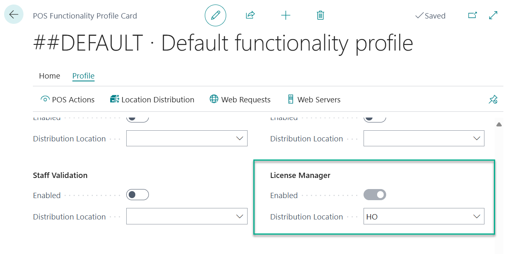Toggle the partially hidden top-left Enabled switch

coord(137,119)
